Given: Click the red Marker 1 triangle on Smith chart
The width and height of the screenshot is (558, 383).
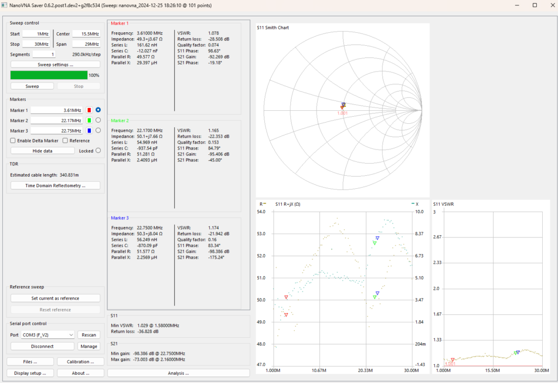Looking at the screenshot, I should pos(342,107).
